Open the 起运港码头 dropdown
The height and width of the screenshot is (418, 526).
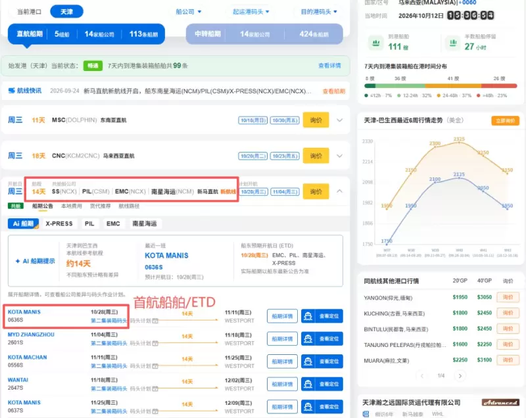pos(251,12)
